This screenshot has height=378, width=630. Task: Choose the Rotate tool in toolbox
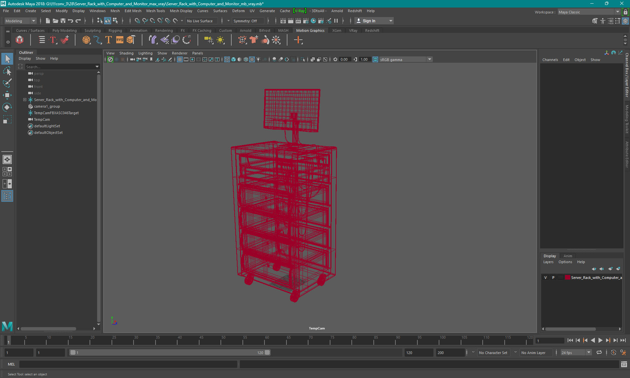[x=7, y=107]
